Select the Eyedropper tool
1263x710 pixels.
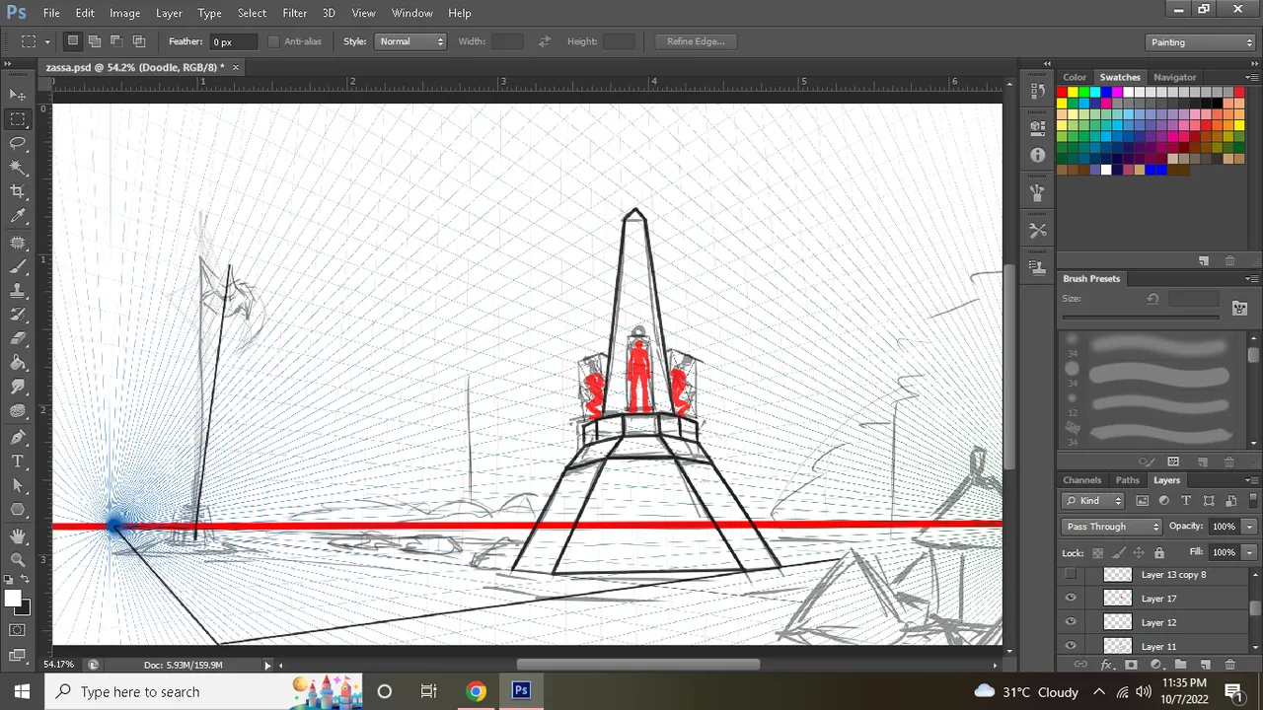coord(18,217)
